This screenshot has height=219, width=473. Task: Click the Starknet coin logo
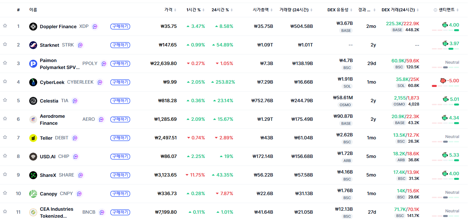[x=33, y=45]
